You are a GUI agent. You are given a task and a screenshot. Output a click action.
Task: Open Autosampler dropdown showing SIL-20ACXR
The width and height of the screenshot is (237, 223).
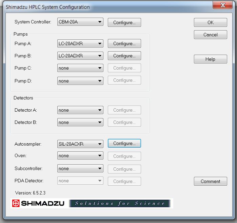click(x=80, y=144)
